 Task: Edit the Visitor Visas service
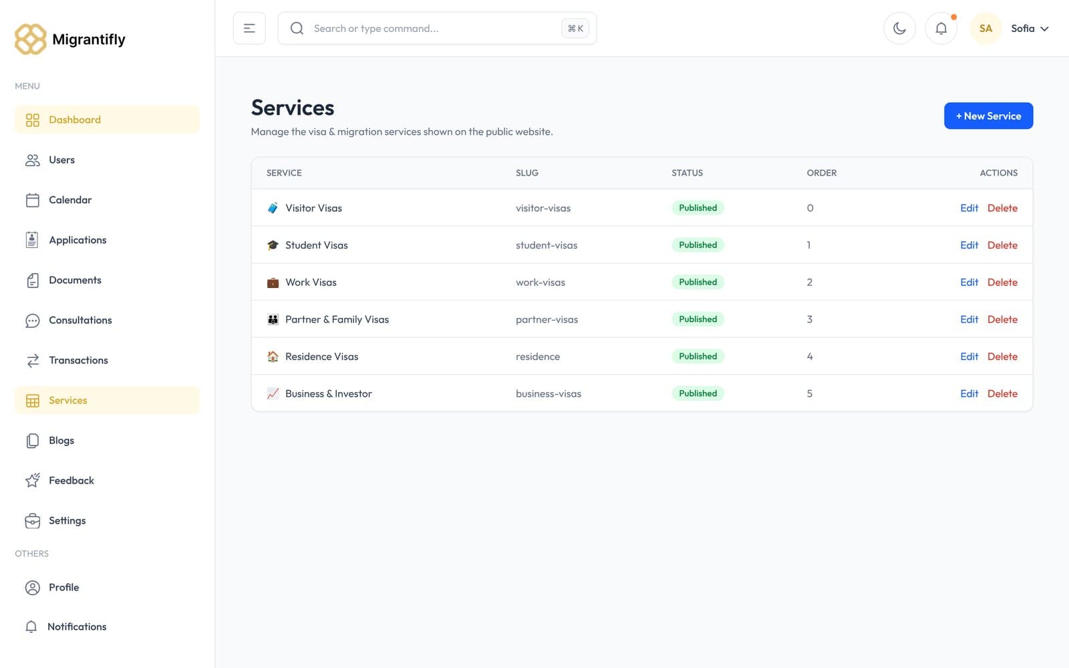click(x=969, y=208)
